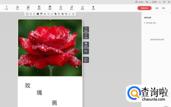Close the application window

pyautogui.click(x=169, y=2)
